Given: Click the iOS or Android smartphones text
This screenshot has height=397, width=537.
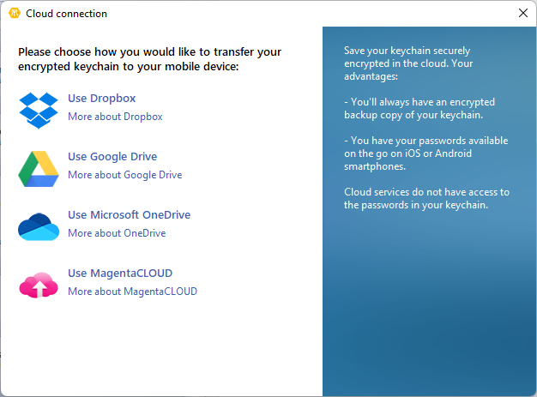Looking at the screenshot, I should point(425,153).
